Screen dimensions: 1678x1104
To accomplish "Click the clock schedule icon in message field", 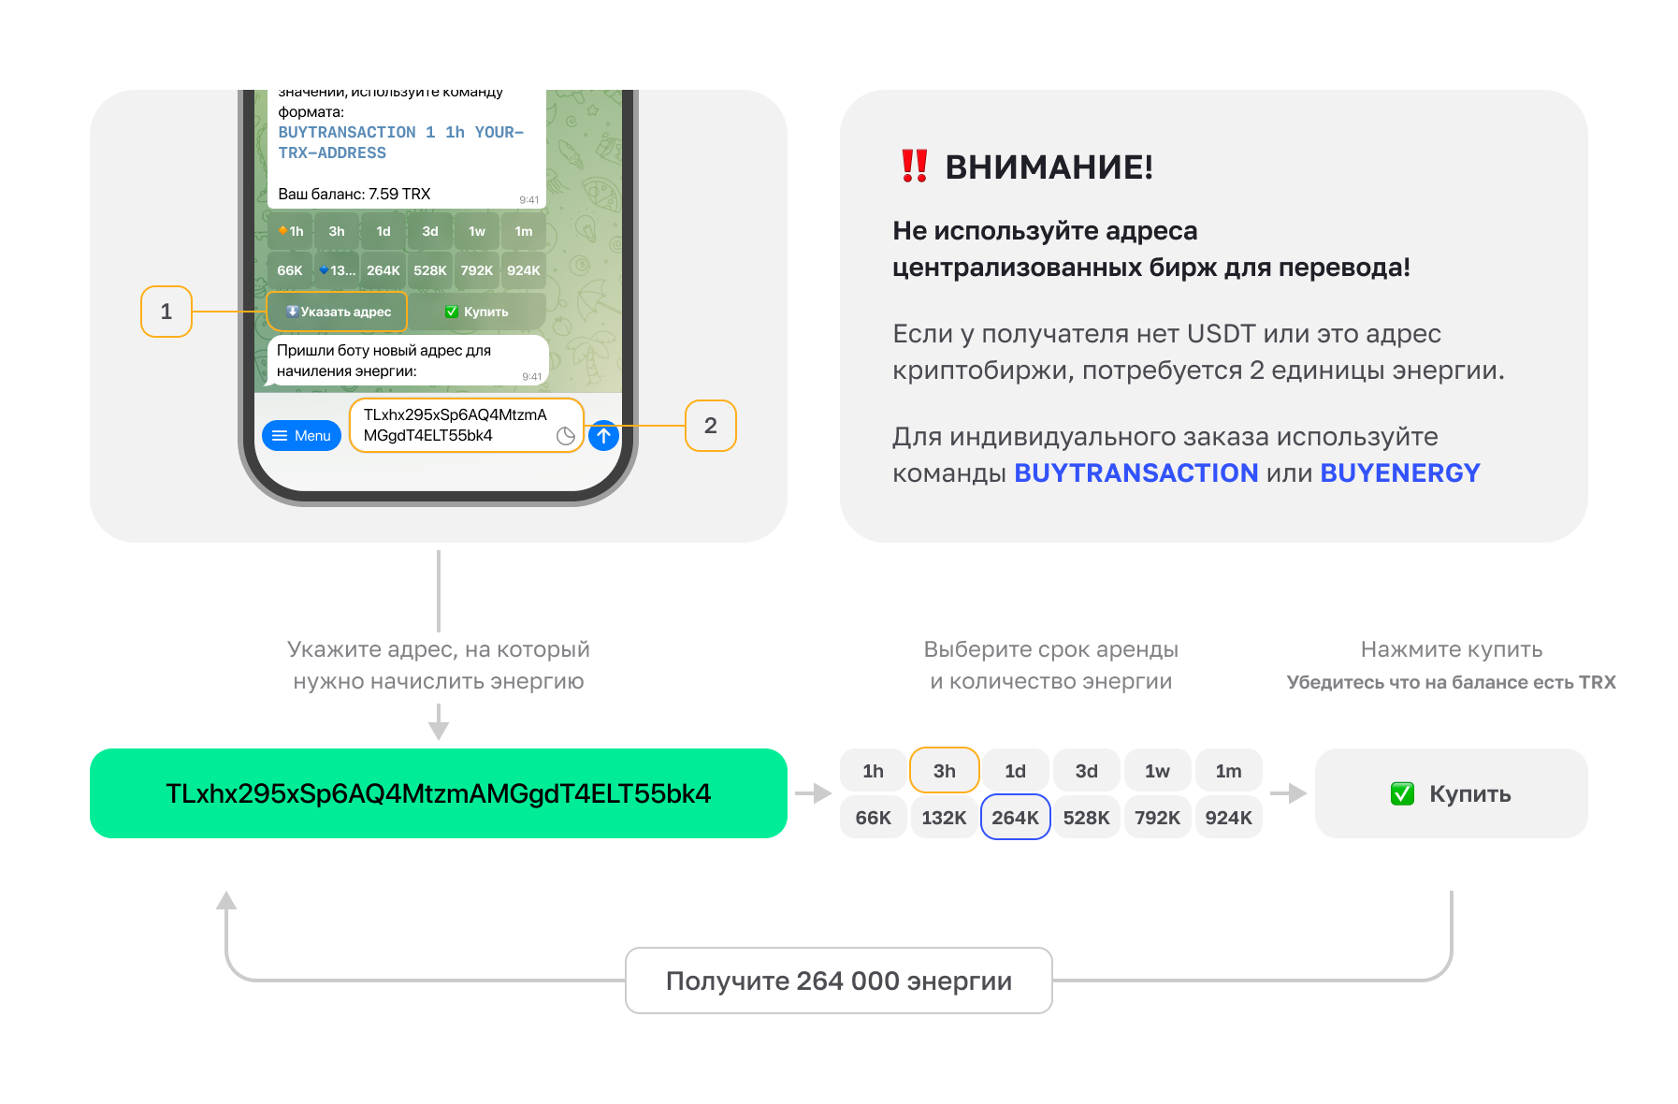I will (566, 436).
